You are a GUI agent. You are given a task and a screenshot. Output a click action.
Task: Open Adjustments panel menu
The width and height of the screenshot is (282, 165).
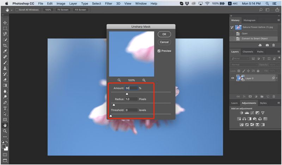coord(278,103)
